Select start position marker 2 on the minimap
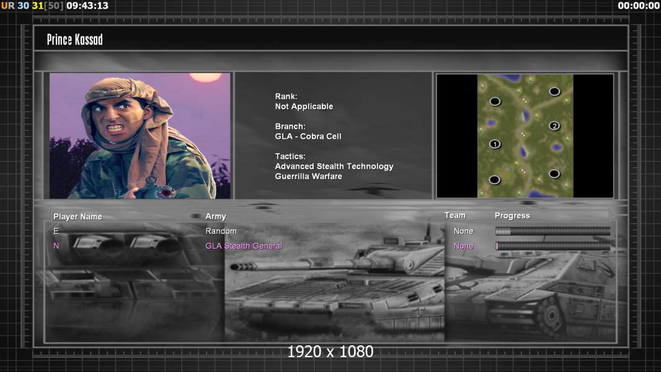Viewport: 661px width, 372px height. (x=554, y=125)
